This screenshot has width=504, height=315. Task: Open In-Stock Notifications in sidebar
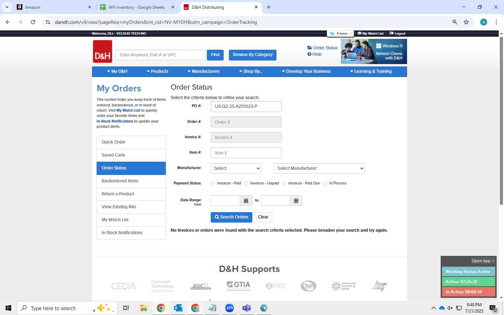coord(131,233)
